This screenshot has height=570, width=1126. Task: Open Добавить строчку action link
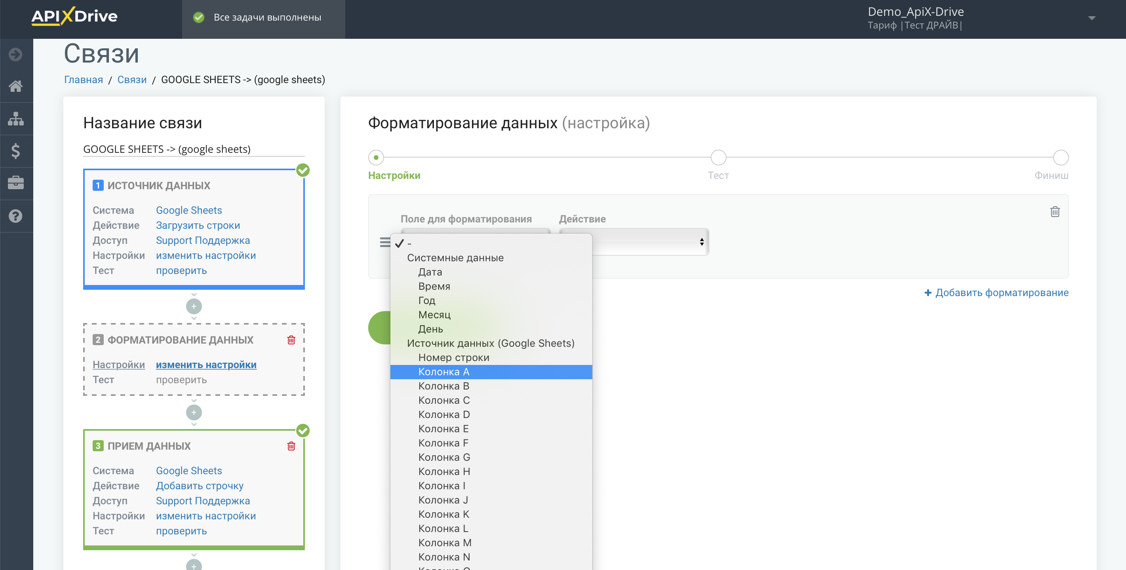pyautogui.click(x=200, y=486)
